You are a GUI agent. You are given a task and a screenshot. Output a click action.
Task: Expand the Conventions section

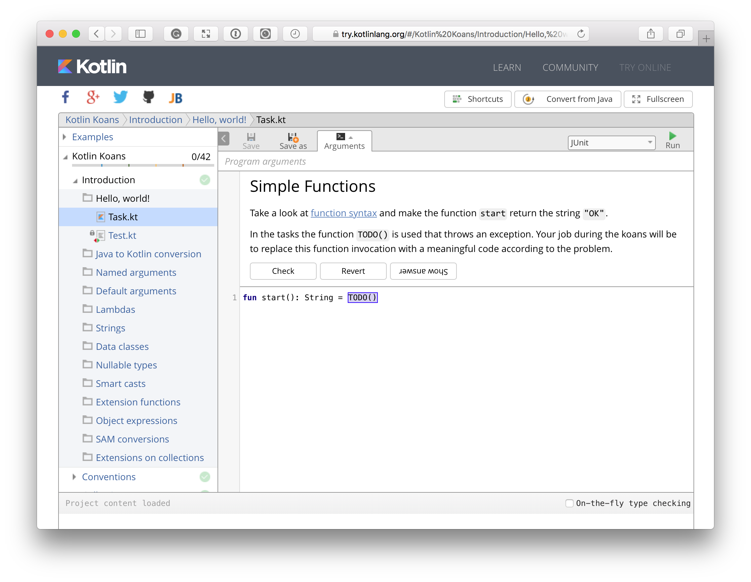(74, 477)
